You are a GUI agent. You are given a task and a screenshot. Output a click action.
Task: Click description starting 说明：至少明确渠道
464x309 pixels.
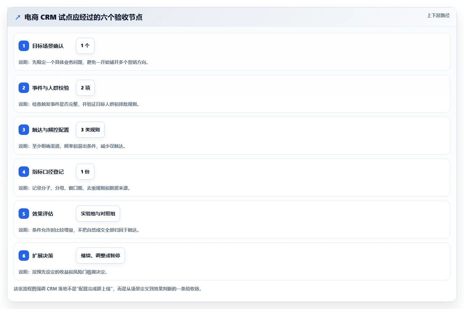(72, 146)
